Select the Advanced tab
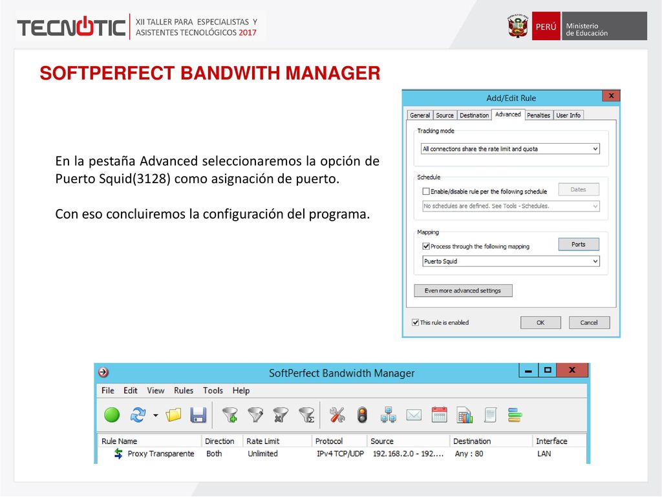Screen dimensions: 662x497 click(x=508, y=115)
